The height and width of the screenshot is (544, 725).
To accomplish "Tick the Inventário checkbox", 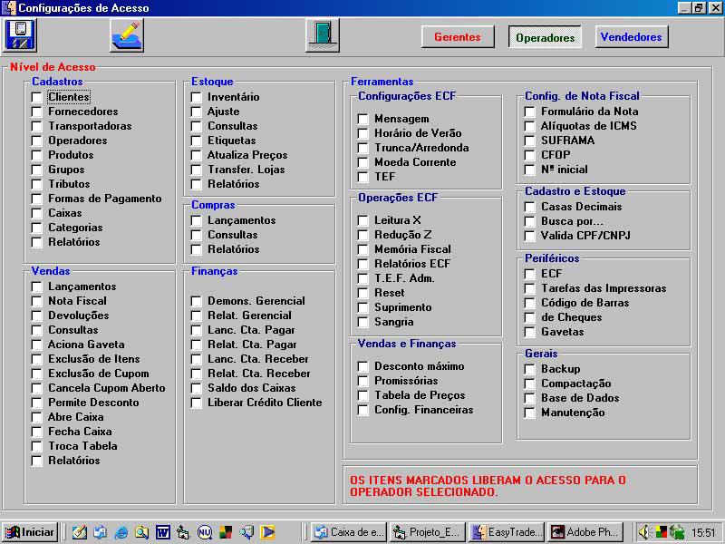I will pos(197,97).
